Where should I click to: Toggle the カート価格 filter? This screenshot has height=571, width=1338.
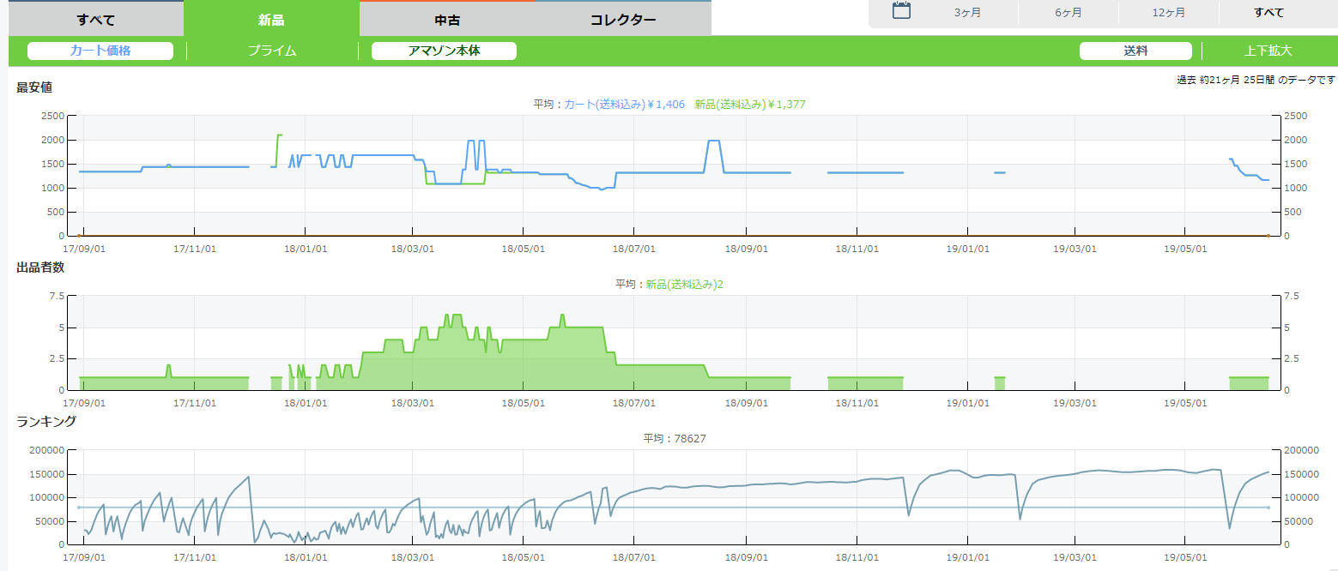click(x=100, y=51)
